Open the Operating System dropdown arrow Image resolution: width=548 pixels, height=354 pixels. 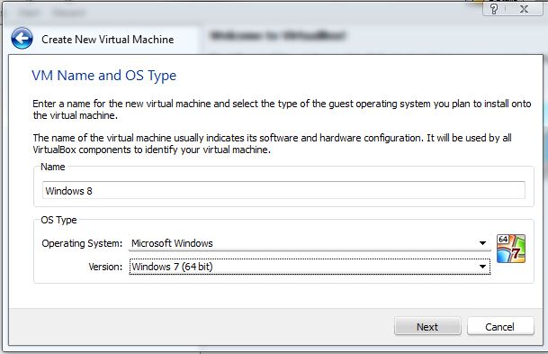point(482,243)
